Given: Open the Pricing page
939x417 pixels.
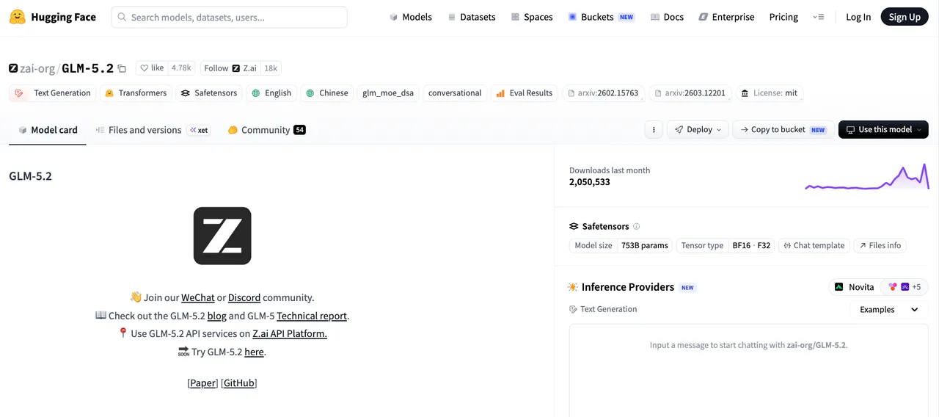Looking at the screenshot, I should [783, 17].
